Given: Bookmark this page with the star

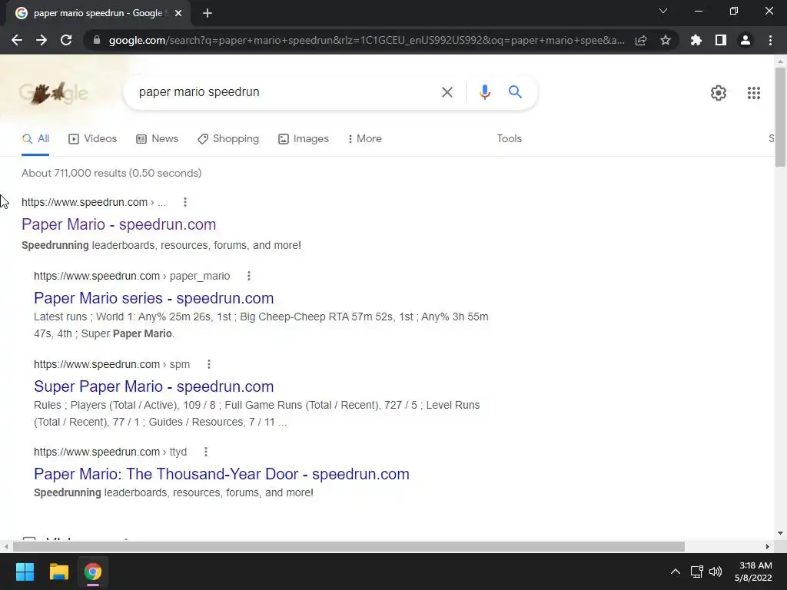Looking at the screenshot, I should pyautogui.click(x=666, y=40).
